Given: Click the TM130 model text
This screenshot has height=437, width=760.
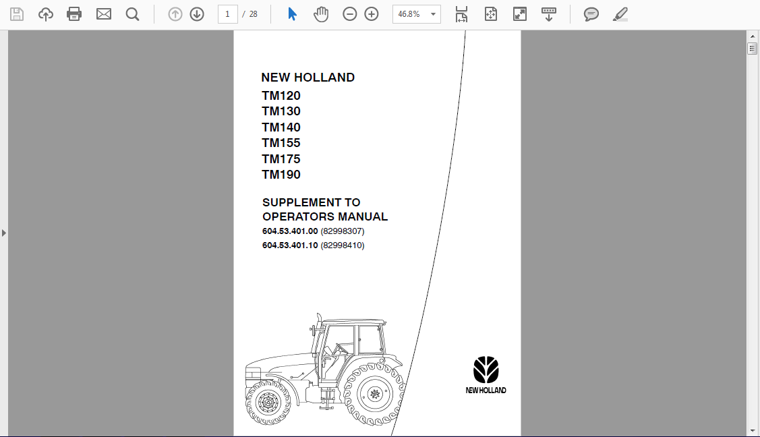Looking at the screenshot, I should click(x=281, y=111).
